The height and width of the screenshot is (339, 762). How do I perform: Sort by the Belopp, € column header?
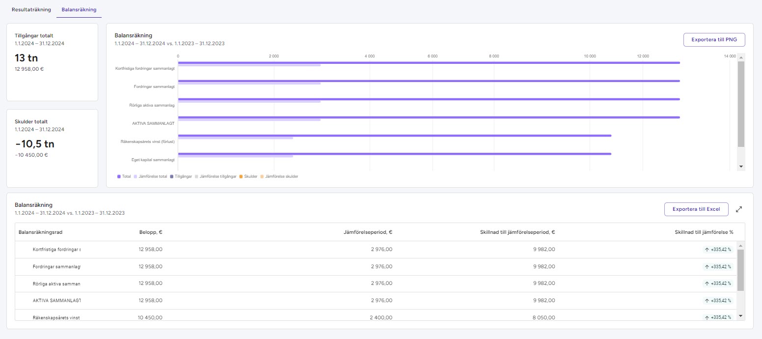point(151,232)
